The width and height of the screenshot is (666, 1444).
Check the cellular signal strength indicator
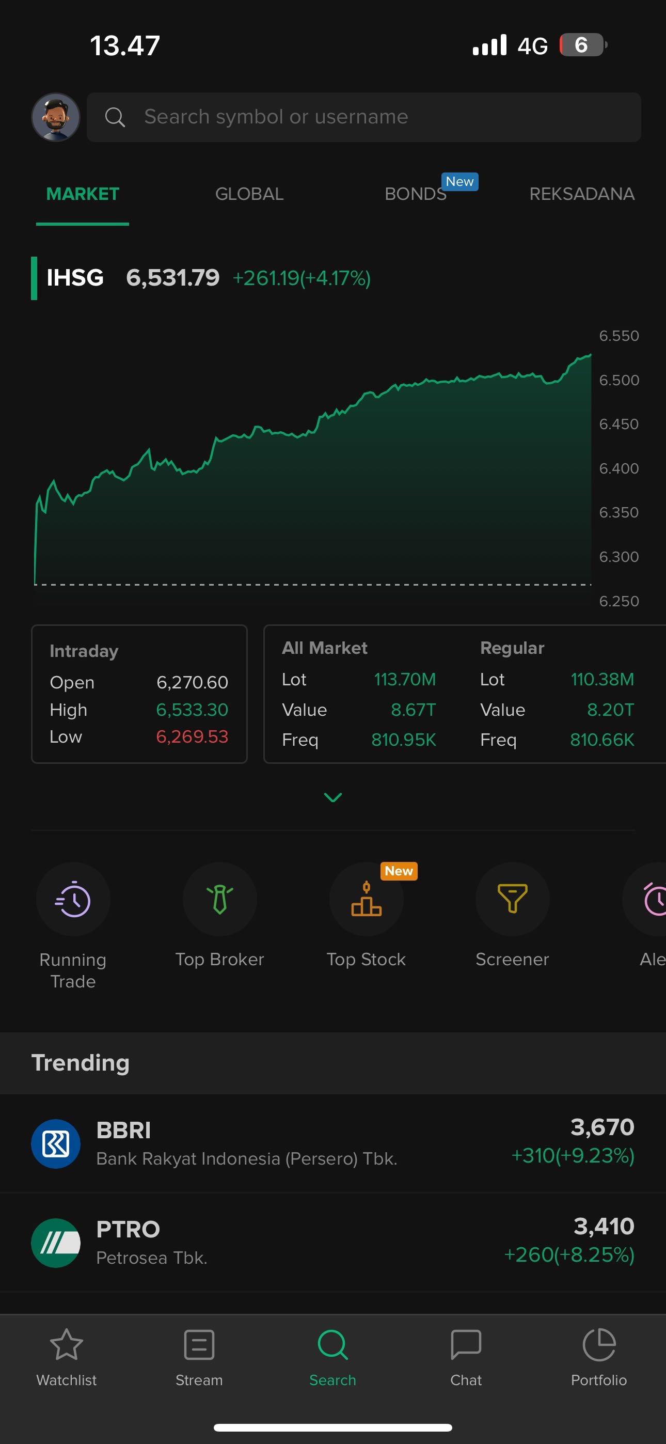pos(489,45)
